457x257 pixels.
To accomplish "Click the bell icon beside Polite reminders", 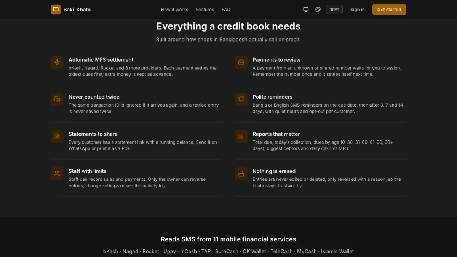I will [241, 99].
